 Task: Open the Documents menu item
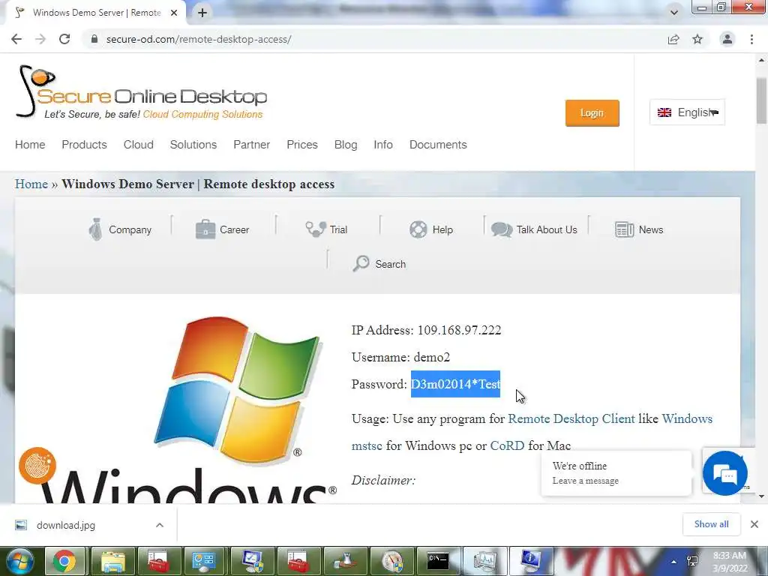point(438,145)
